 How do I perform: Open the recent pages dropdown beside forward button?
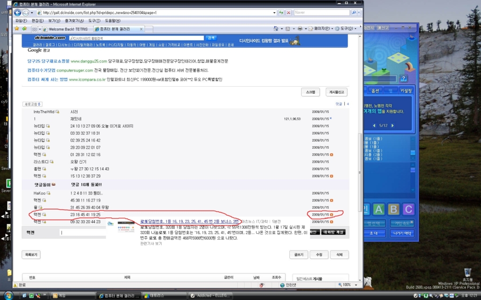[x=31, y=13]
